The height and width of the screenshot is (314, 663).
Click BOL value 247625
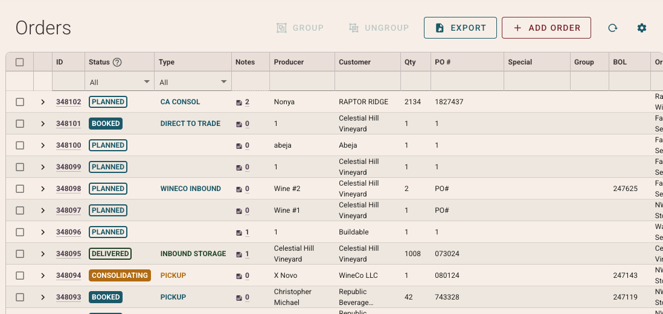pos(626,189)
